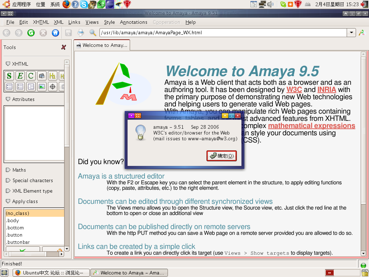The width and height of the screenshot is (369, 277).
Task: Go back to the previous page
Action: 6,33
